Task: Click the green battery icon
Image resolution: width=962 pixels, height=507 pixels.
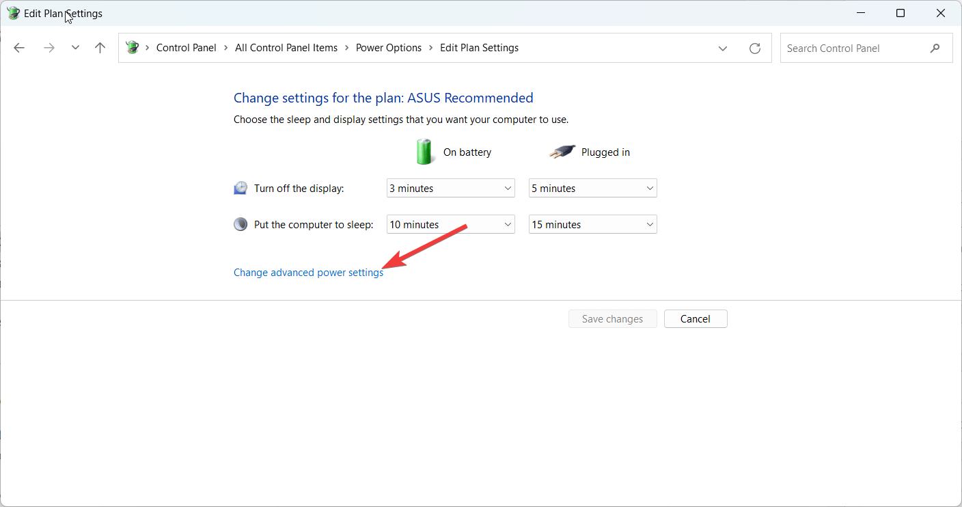Action: pos(424,152)
